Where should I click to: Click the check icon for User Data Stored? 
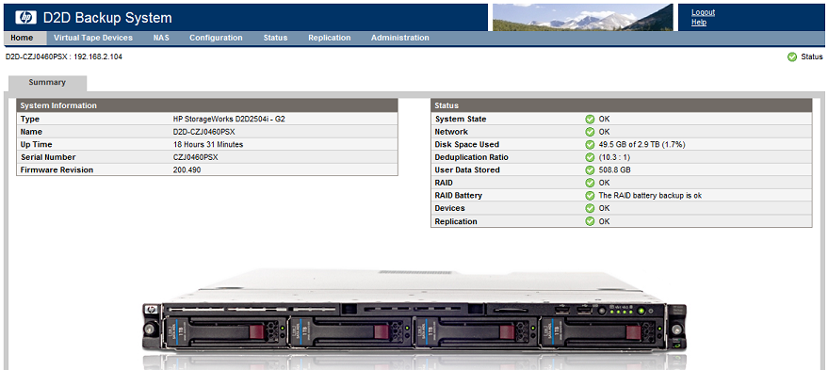[590, 170]
